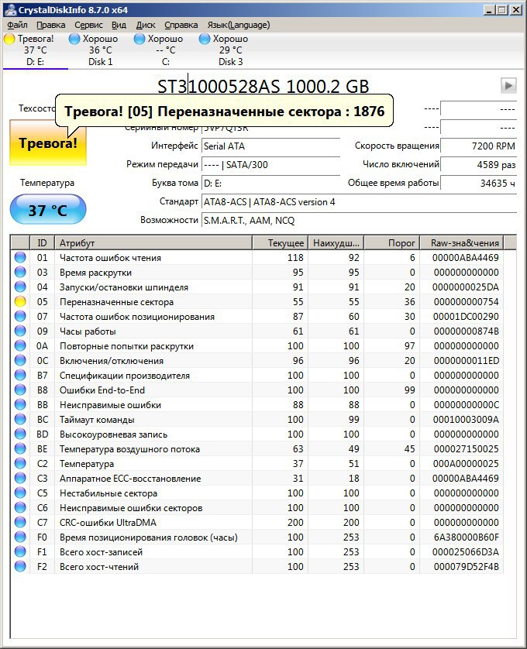Click the blue status icon of attribute C2
The height and width of the screenshot is (649, 527).
point(20,463)
